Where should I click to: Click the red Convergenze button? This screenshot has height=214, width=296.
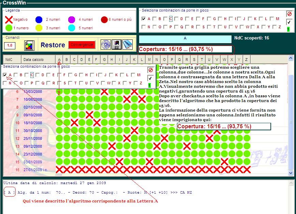pyautogui.click(x=82, y=45)
